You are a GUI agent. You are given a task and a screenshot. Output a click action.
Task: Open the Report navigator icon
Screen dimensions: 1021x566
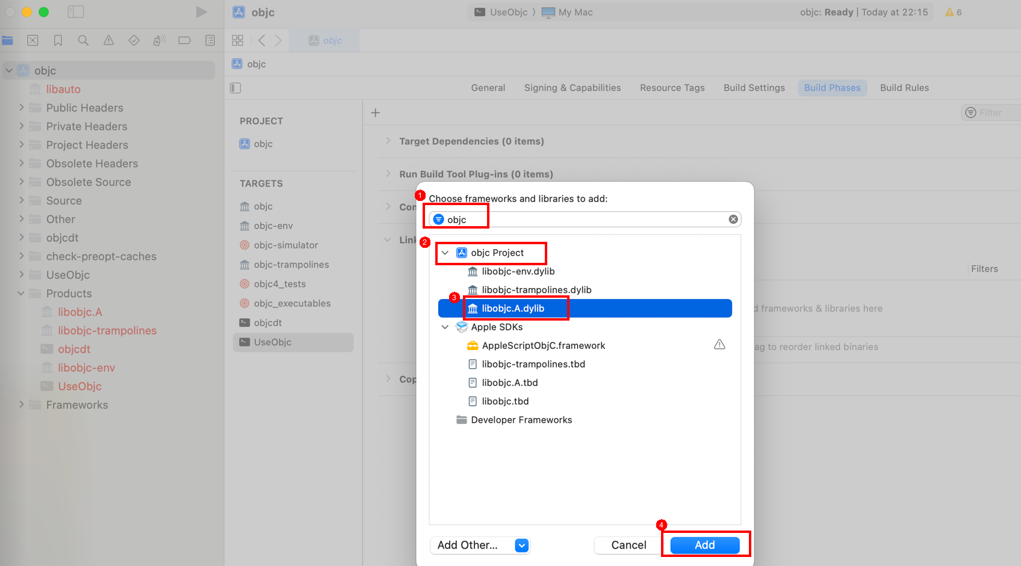(210, 40)
